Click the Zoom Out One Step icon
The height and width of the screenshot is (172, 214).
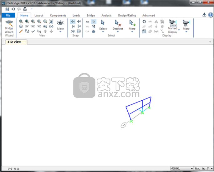[45, 21]
